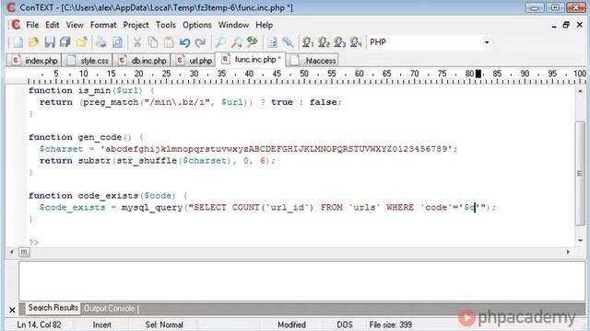
Task: Undo the last edit
Action: [x=184, y=42]
